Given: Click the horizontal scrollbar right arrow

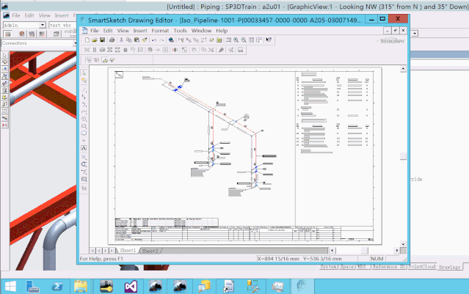Looking at the screenshot, I should (x=397, y=251).
